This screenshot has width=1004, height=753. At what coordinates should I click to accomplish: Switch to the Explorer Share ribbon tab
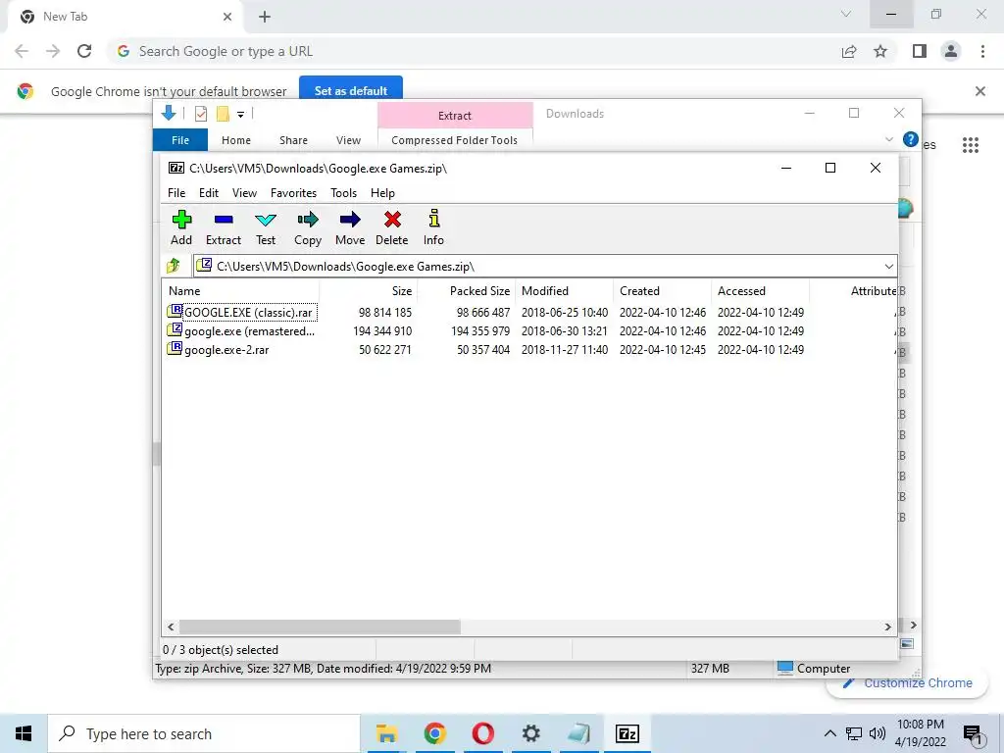(293, 140)
